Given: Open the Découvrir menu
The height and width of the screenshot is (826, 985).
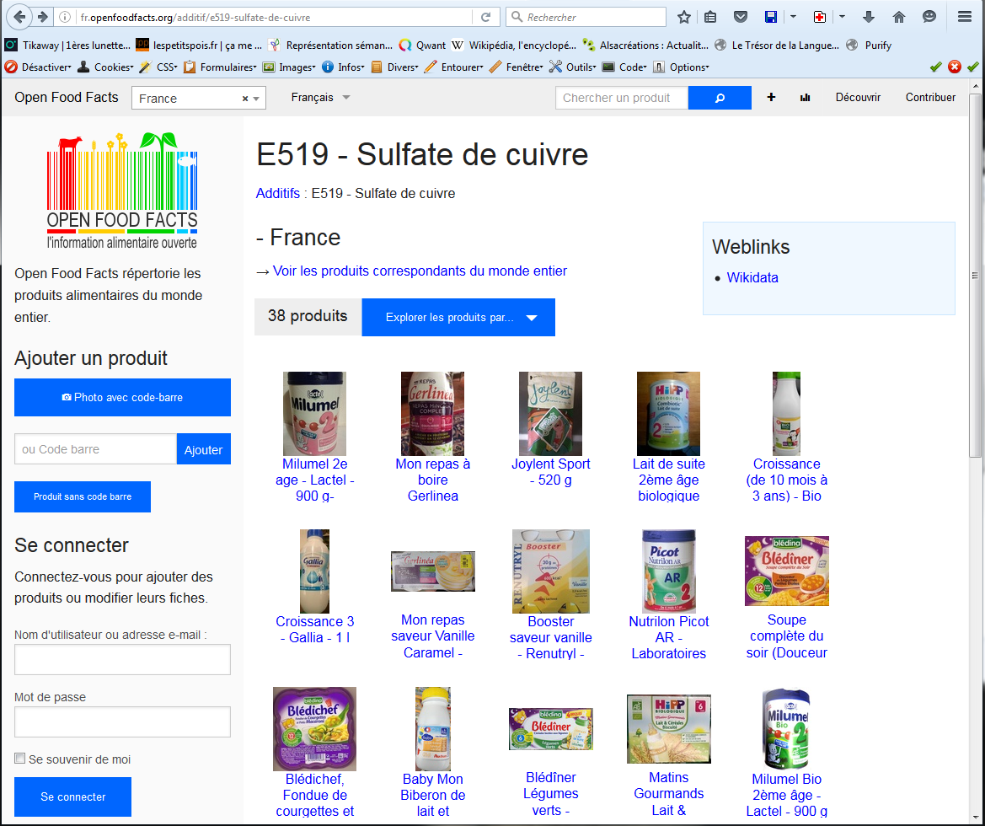Looking at the screenshot, I should [x=858, y=98].
